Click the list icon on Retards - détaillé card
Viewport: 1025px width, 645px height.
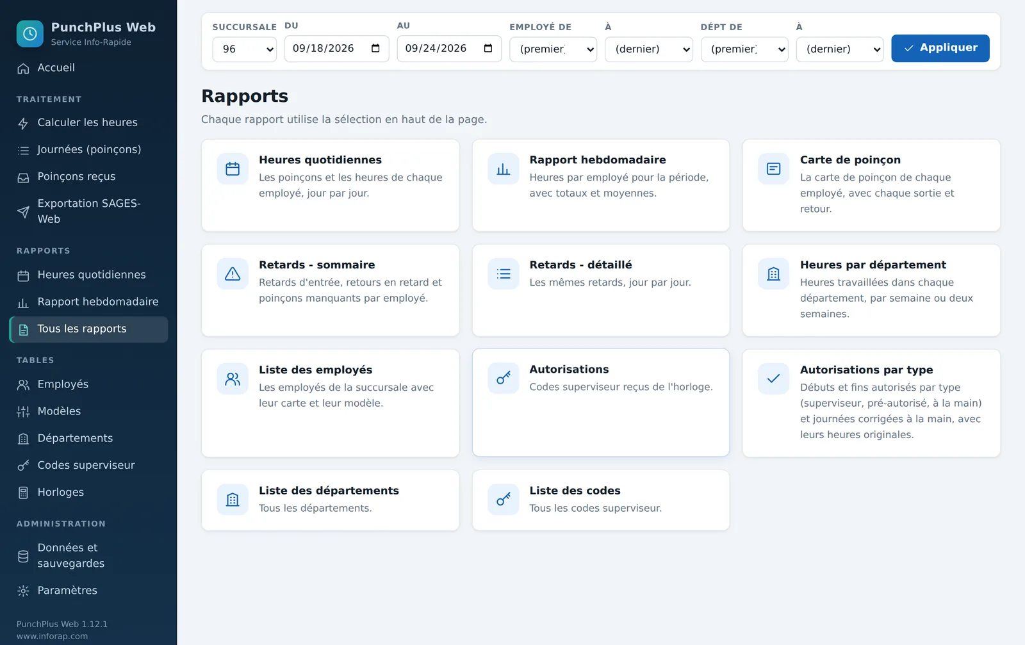pyautogui.click(x=504, y=274)
